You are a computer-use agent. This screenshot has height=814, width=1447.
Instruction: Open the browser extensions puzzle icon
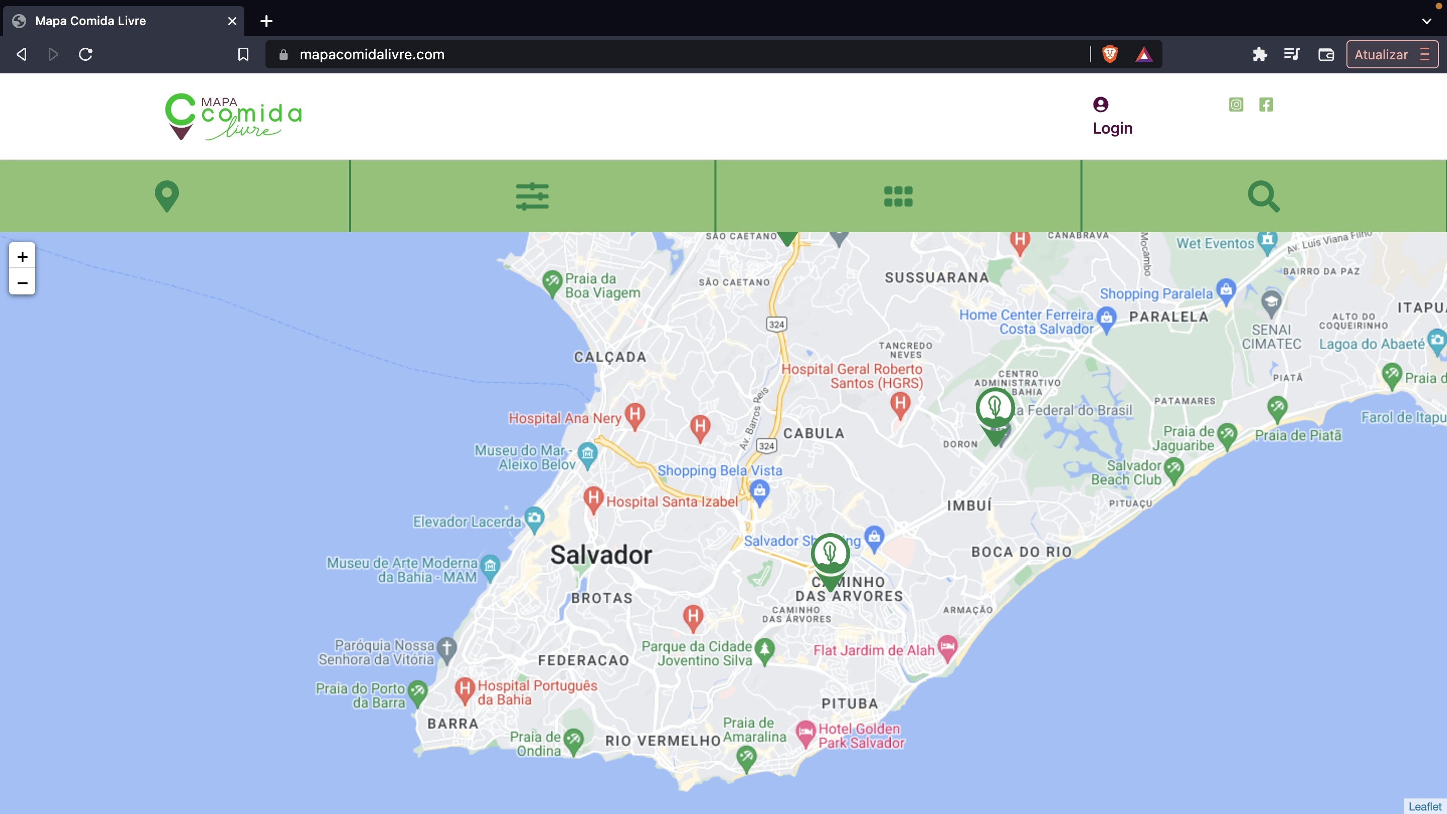pyautogui.click(x=1259, y=54)
